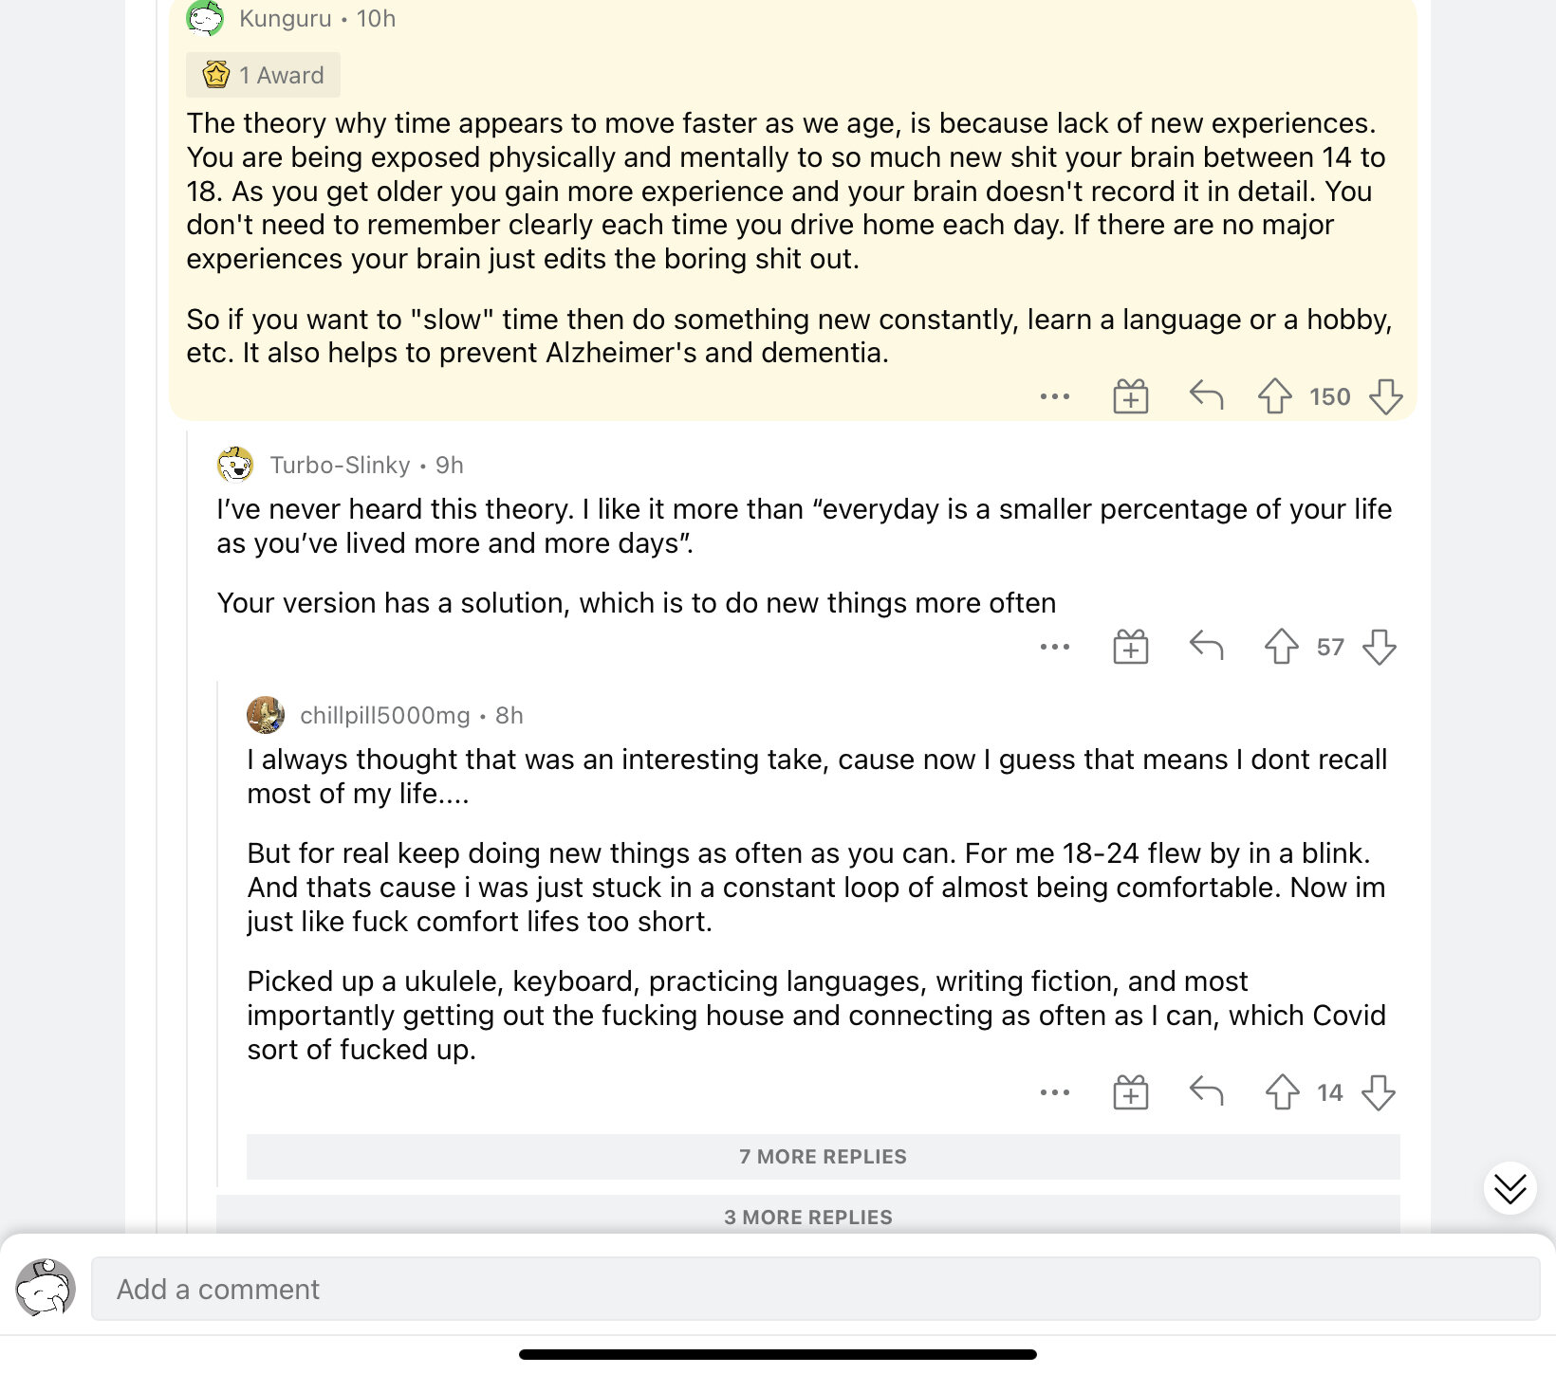This screenshot has height=1374, width=1556.
Task: Reply to Turbo-Slinky's comment
Action: coord(1206,646)
